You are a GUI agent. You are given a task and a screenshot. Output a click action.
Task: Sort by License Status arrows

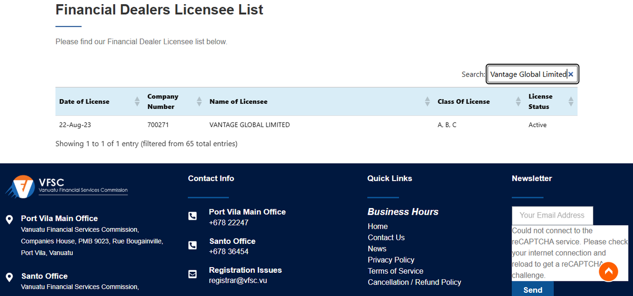[x=571, y=102]
